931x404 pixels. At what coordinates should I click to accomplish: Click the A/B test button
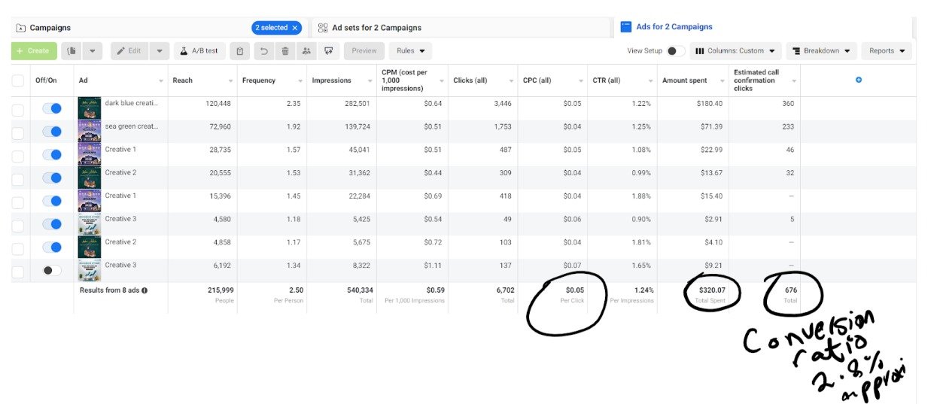click(199, 51)
